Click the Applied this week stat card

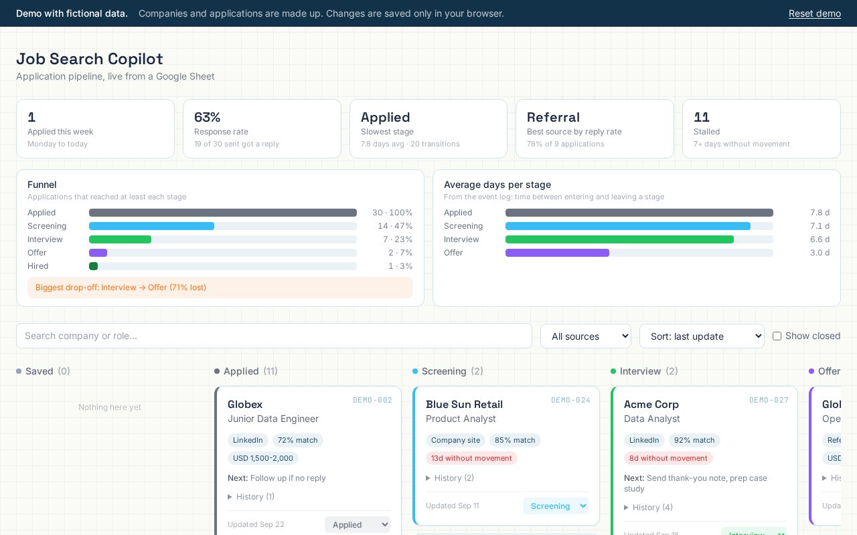pyautogui.click(x=95, y=129)
